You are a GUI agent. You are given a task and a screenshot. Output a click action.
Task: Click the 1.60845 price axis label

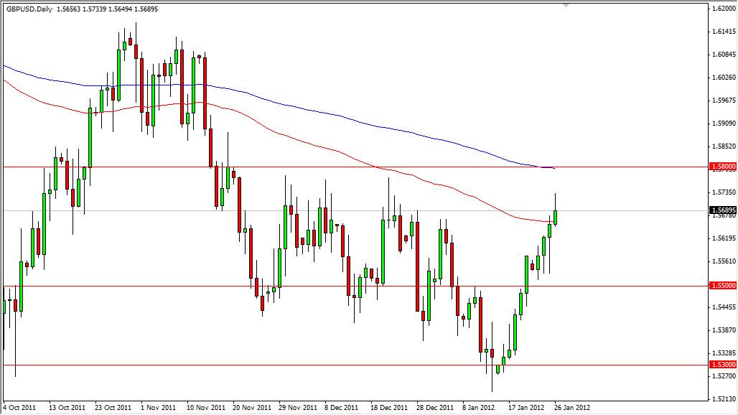[x=724, y=55]
